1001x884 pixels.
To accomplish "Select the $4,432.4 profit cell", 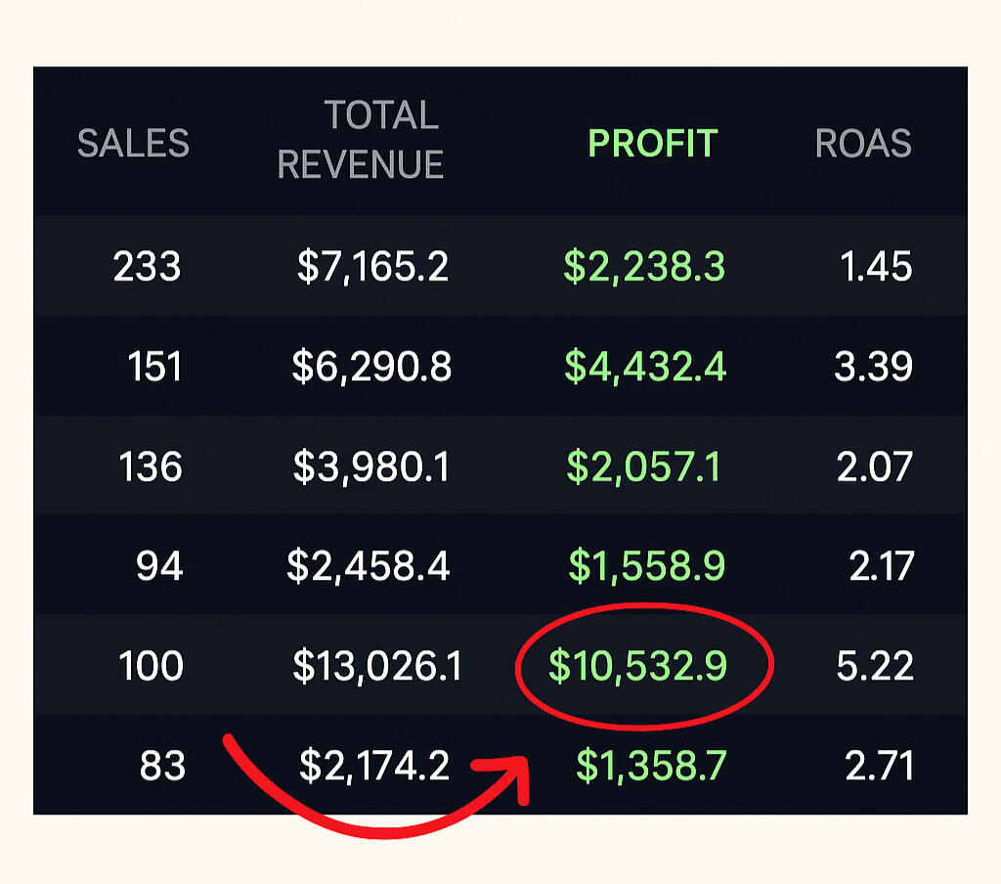I will click(645, 367).
